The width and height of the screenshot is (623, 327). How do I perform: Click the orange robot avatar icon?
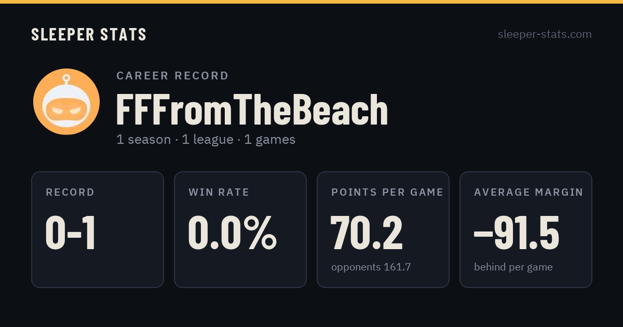(x=66, y=102)
